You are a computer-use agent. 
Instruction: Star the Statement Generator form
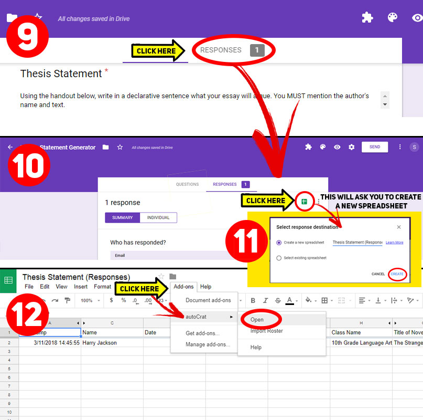[120, 147]
